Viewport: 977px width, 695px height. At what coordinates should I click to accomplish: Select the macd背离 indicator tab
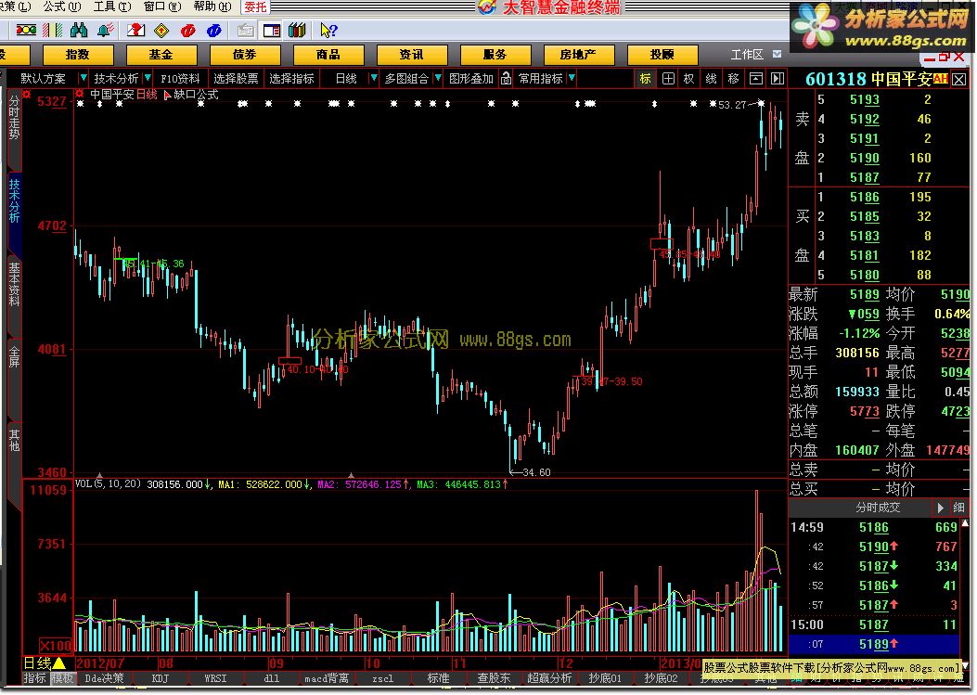(326, 678)
